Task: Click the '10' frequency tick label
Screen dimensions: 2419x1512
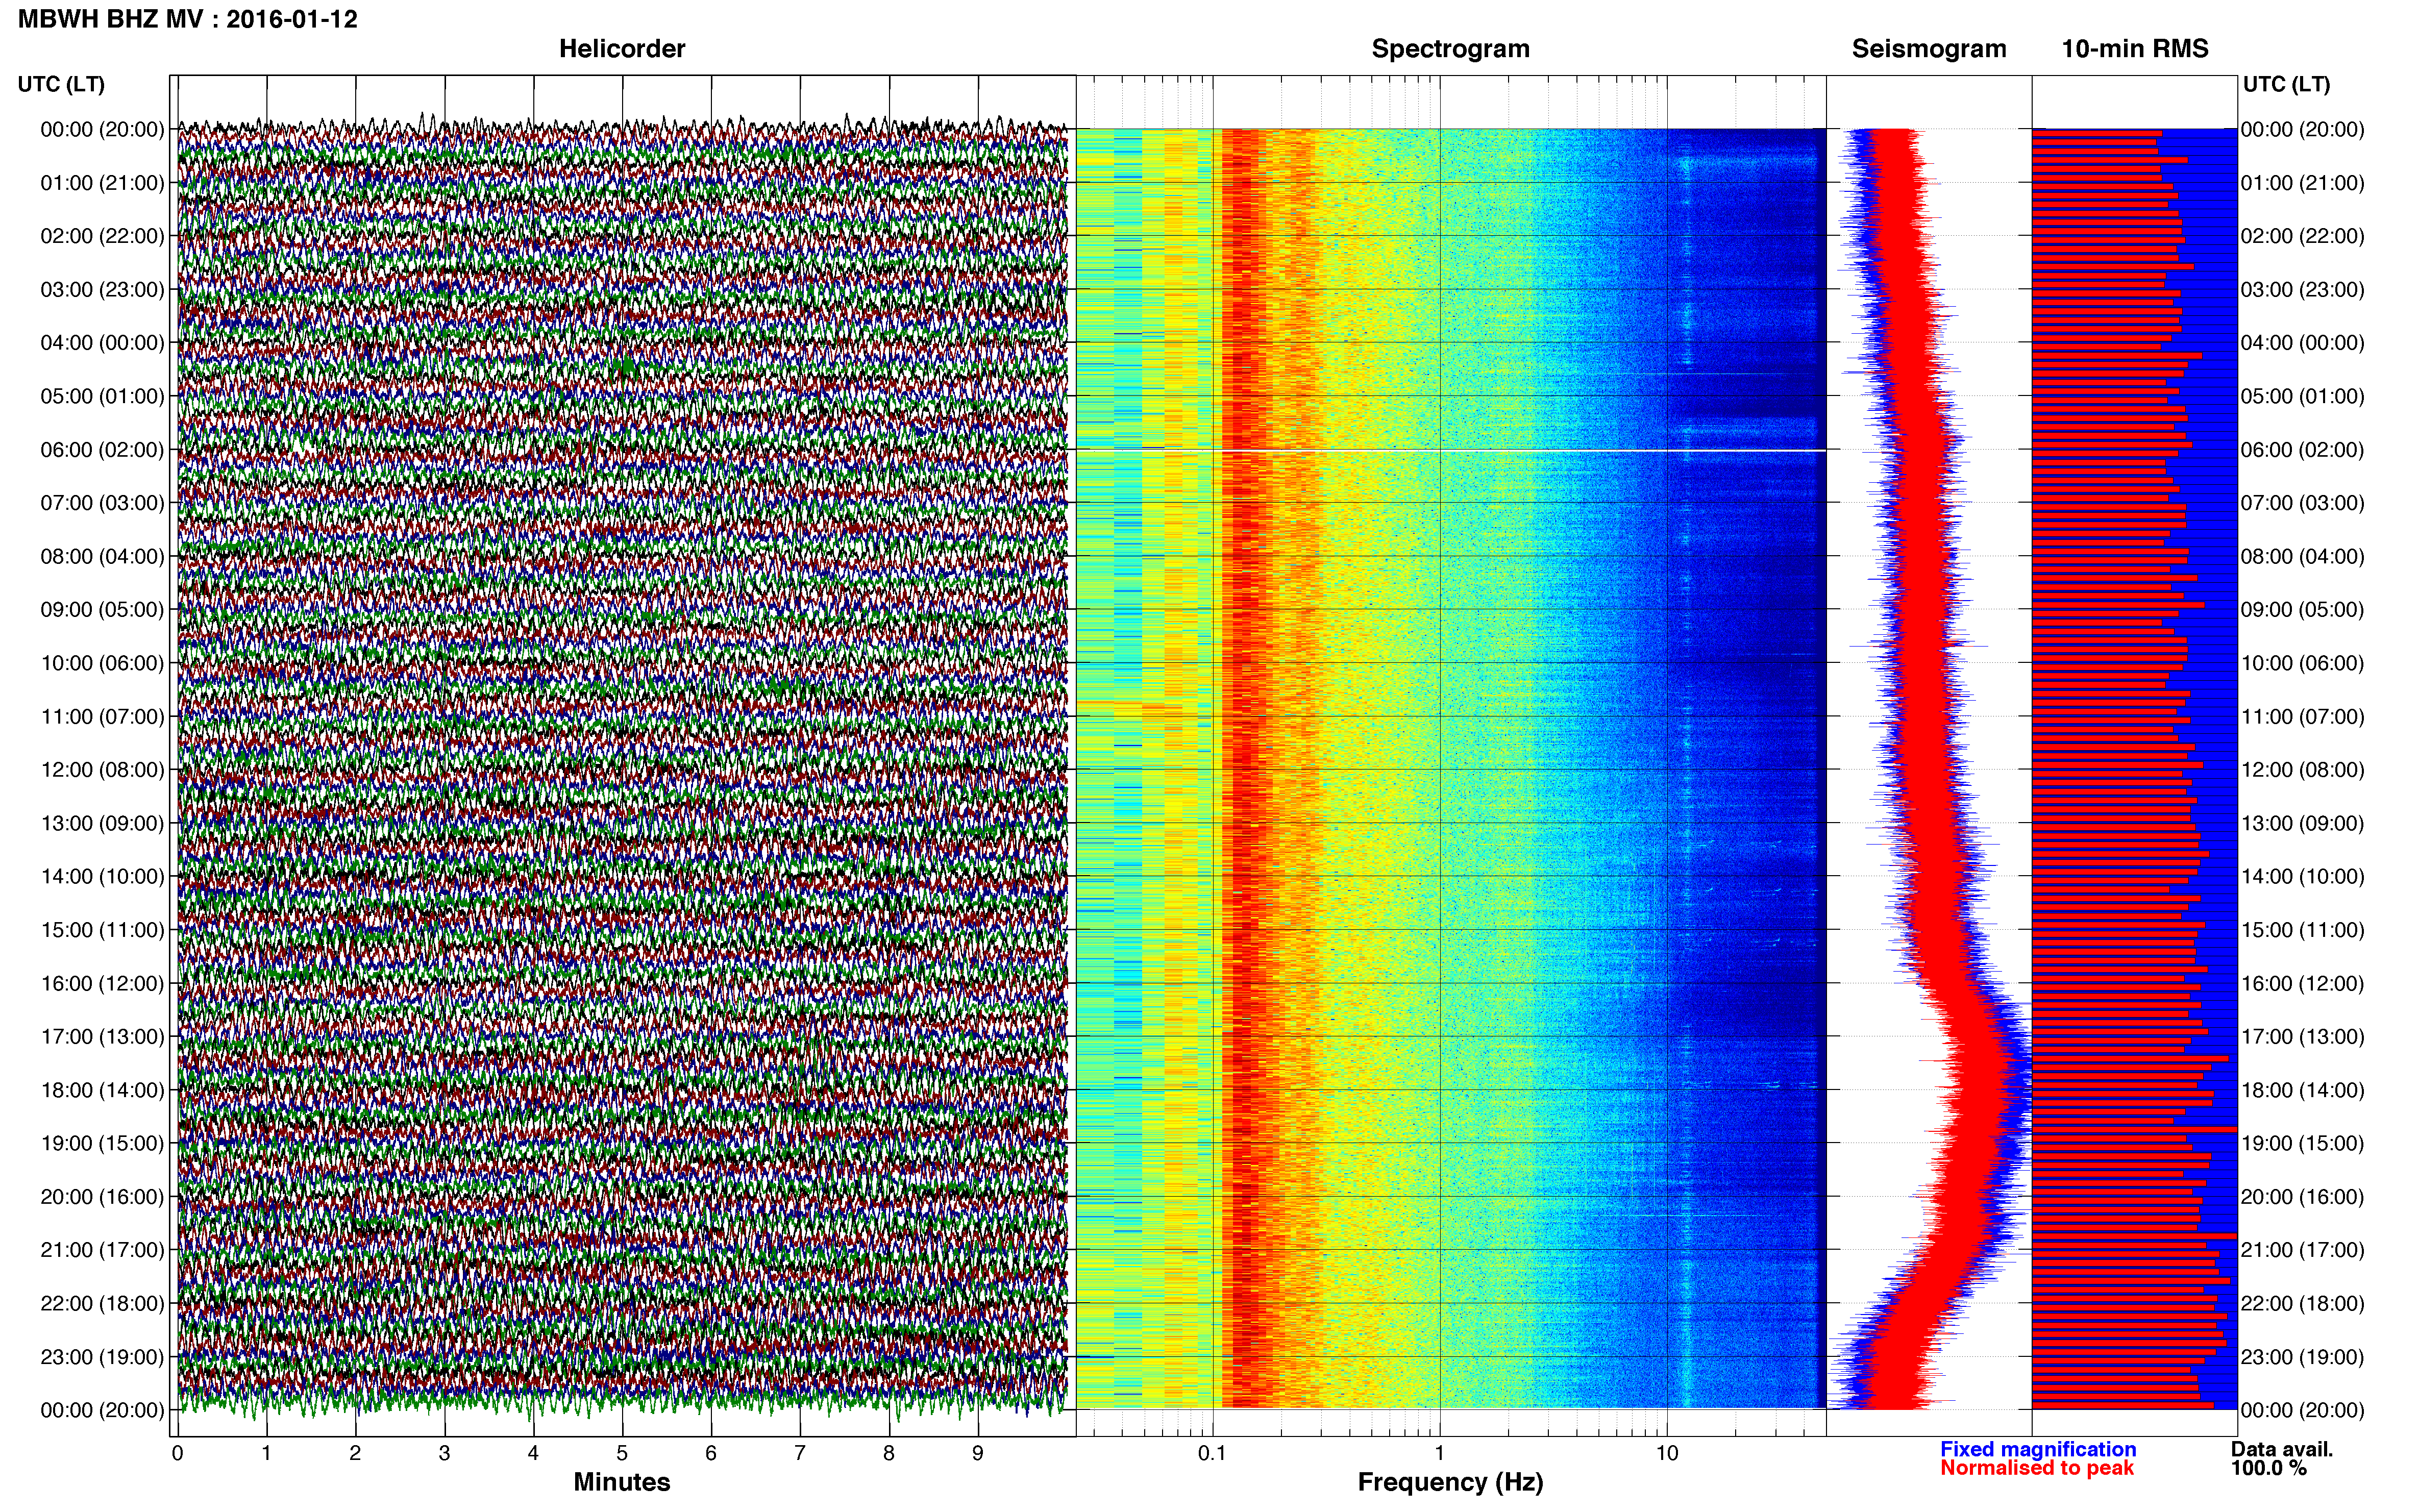Action: [1666, 1454]
